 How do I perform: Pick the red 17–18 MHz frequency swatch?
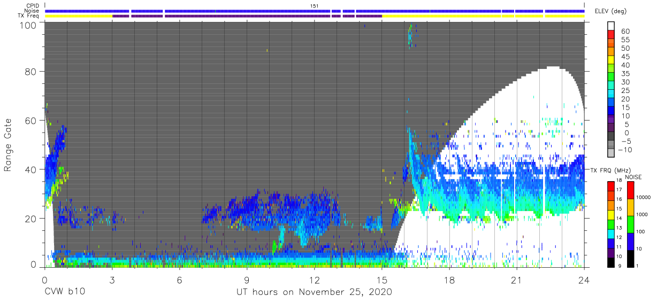[612, 187]
